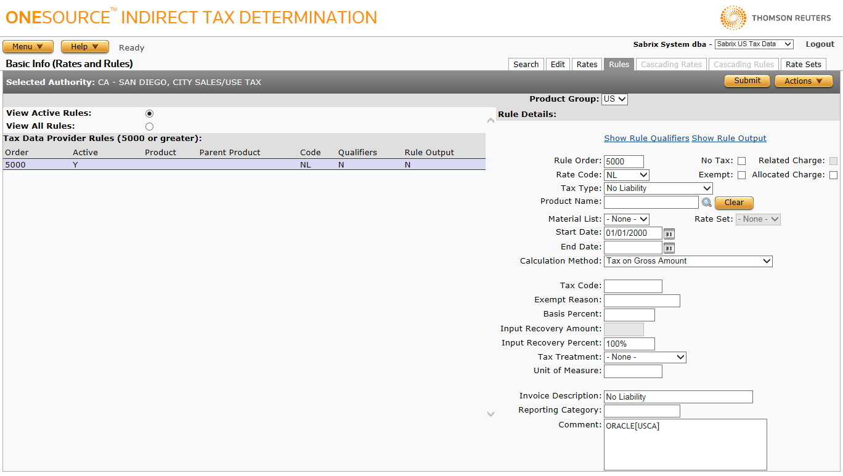This screenshot has width=843, height=476.
Task: Select the View Active Rules radio button
Action: point(149,114)
